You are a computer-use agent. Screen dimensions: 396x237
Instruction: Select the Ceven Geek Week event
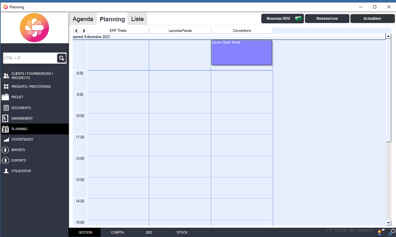coord(241,53)
